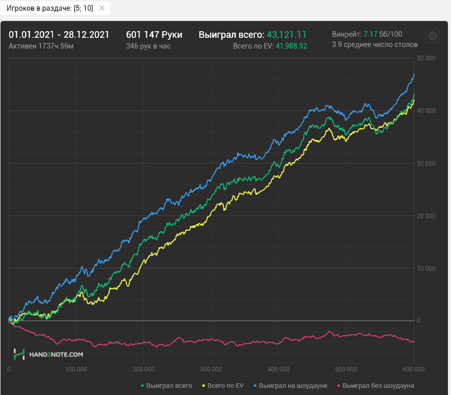Click '3.9 среднее число столов' text
This screenshot has width=451, height=395.
point(375,45)
